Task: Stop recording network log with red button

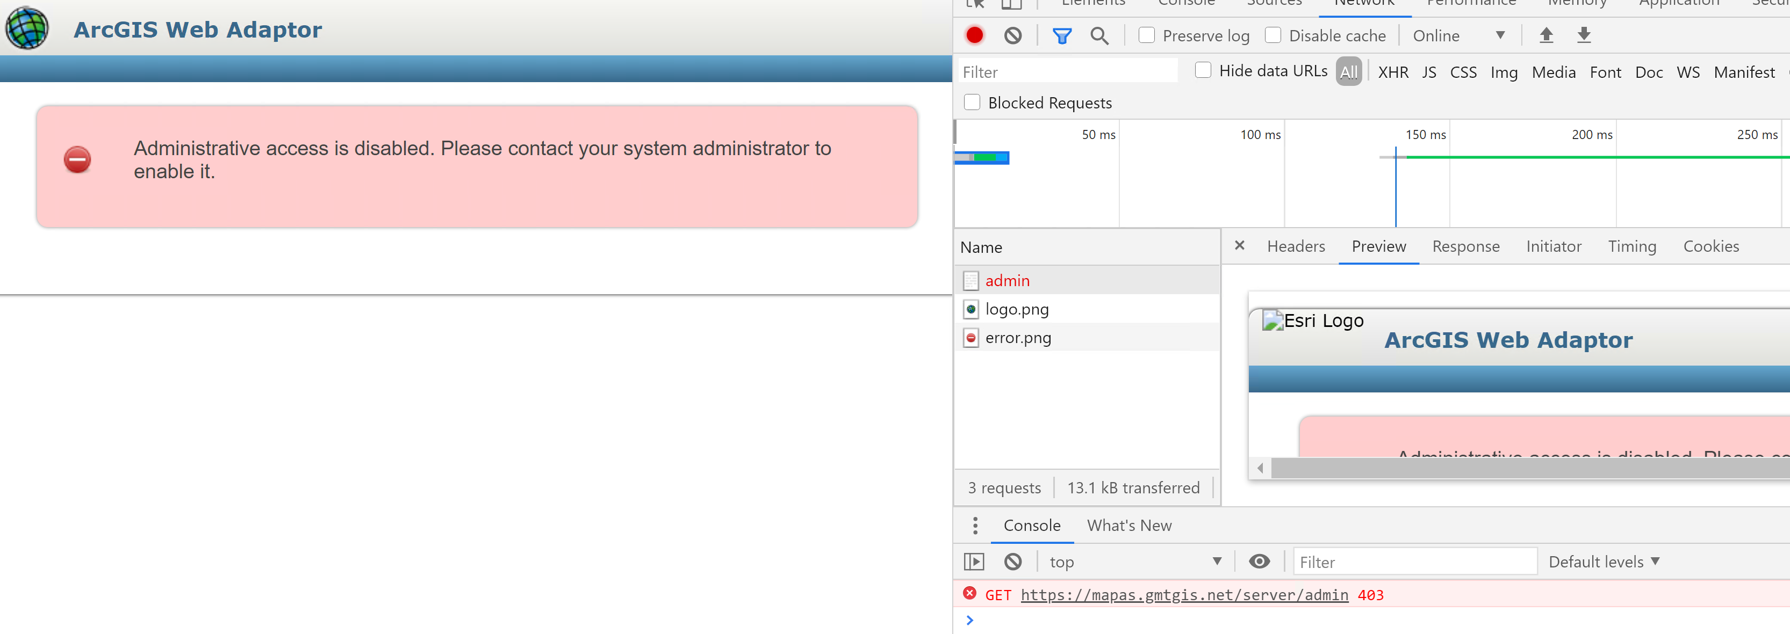Action: (x=974, y=35)
